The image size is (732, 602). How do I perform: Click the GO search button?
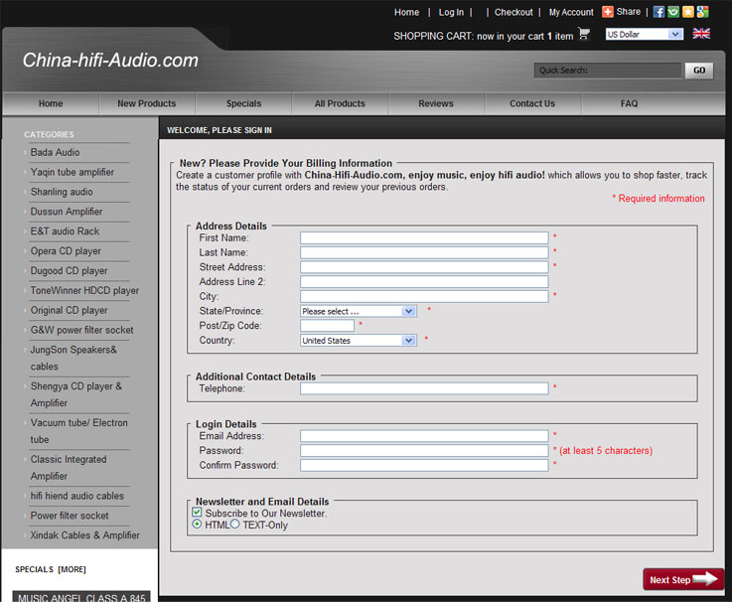coord(699,71)
